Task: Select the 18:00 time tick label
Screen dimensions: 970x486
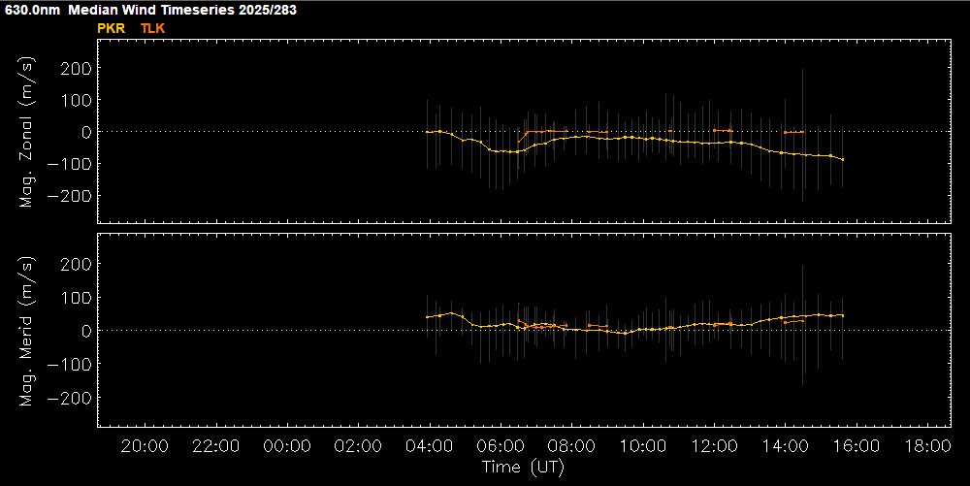Action: pos(927,446)
